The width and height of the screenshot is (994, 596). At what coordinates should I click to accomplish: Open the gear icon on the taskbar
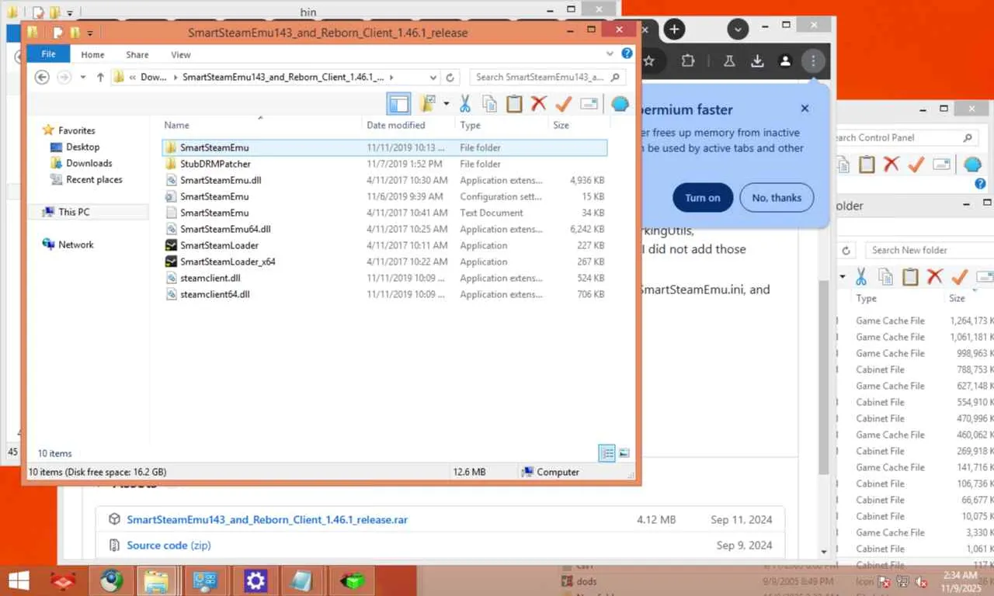(x=255, y=580)
